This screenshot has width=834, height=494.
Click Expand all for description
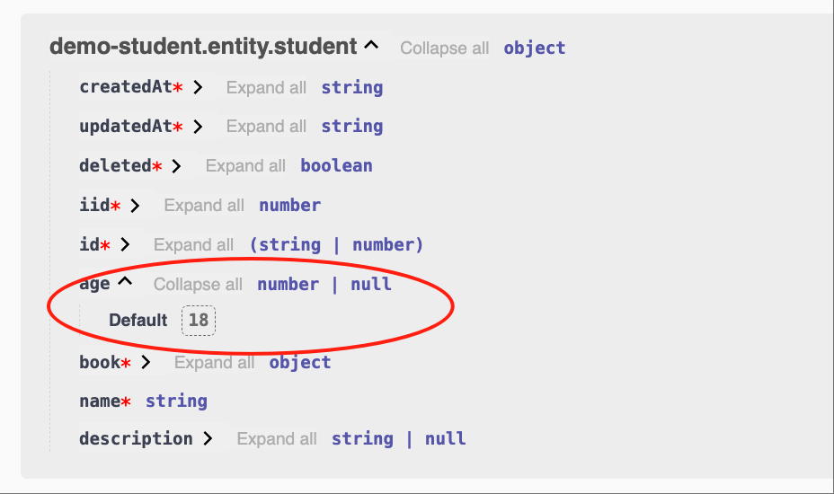point(277,438)
